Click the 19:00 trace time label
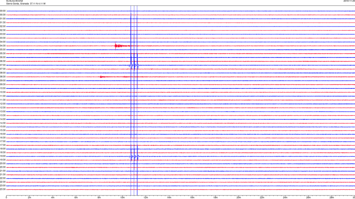 pyautogui.click(x=3, y=156)
